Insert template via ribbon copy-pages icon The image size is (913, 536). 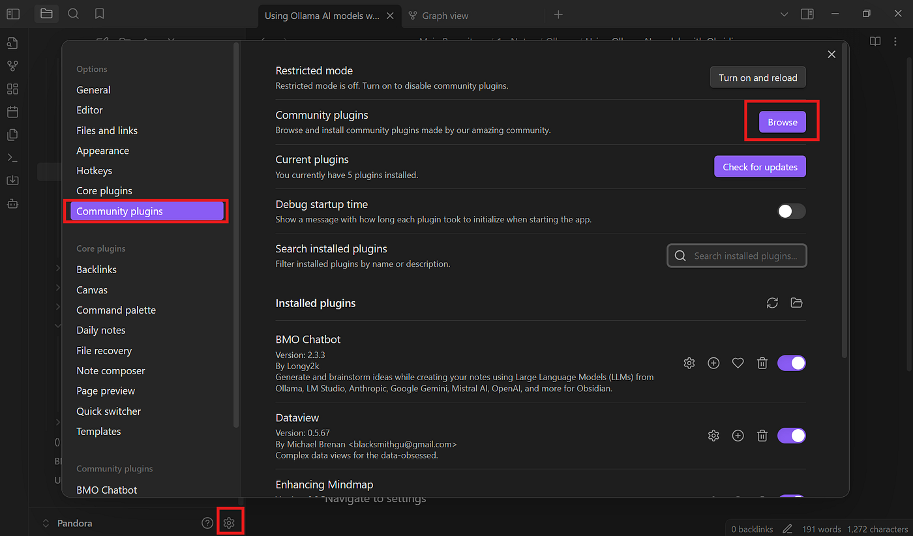(12, 135)
